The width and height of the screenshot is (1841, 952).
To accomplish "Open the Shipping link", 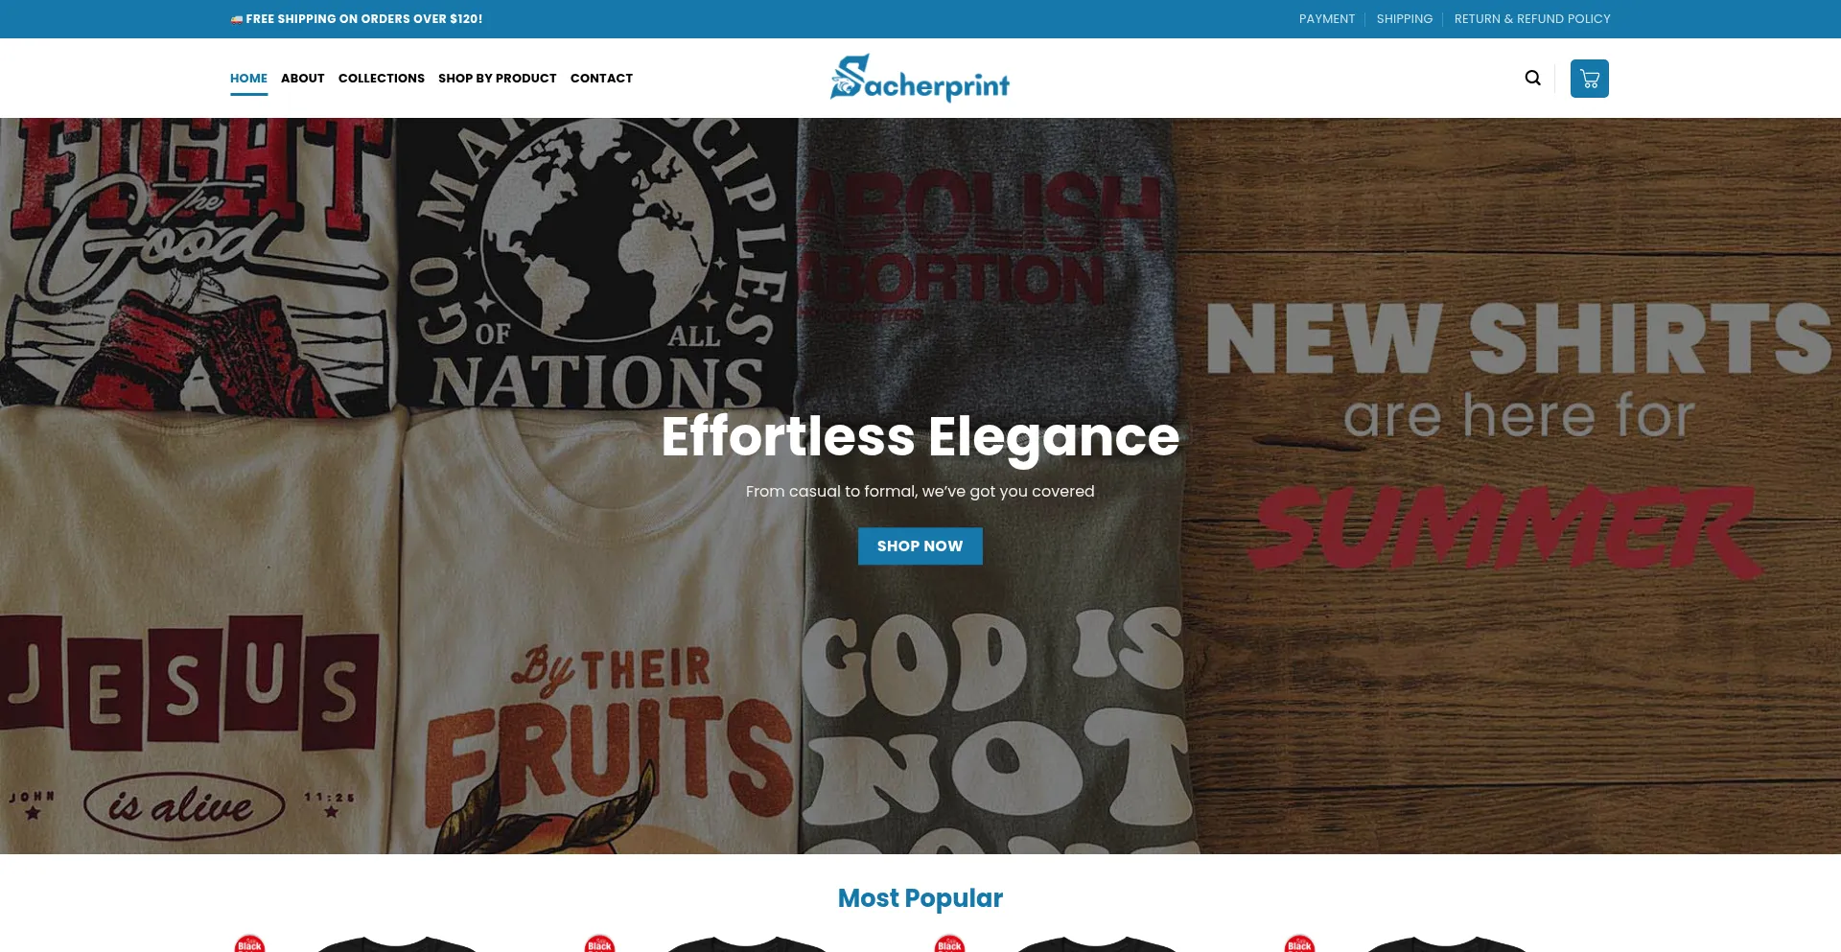I will (x=1404, y=19).
